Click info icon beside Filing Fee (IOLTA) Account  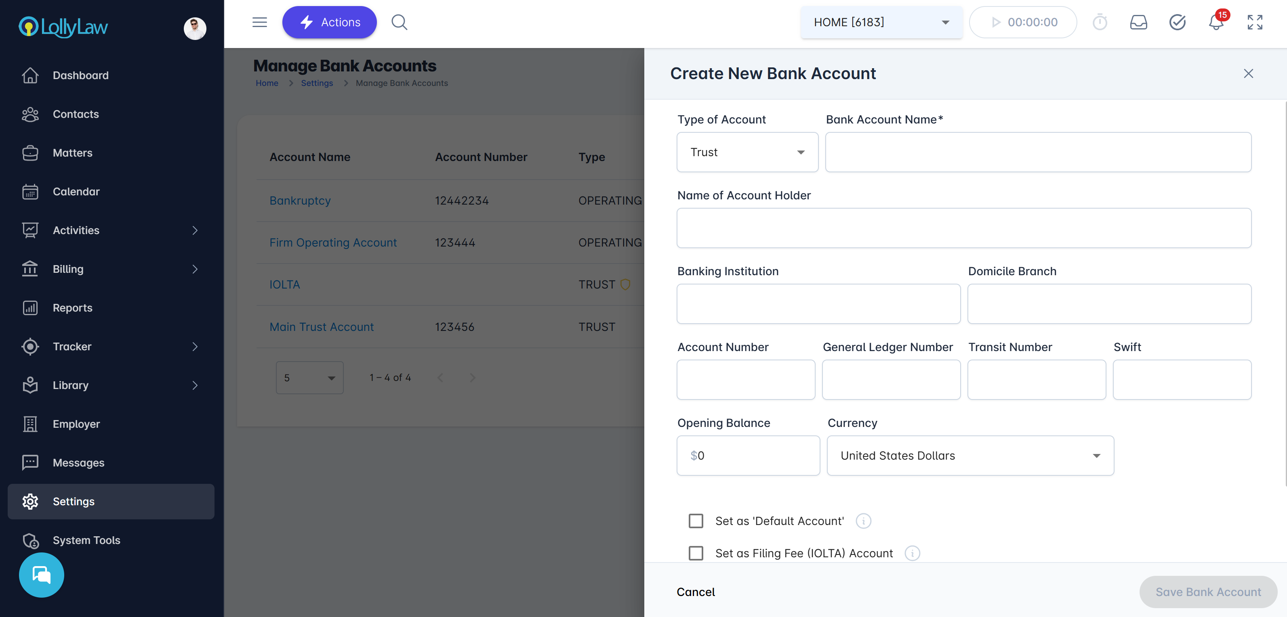click(x=912, y=553)
